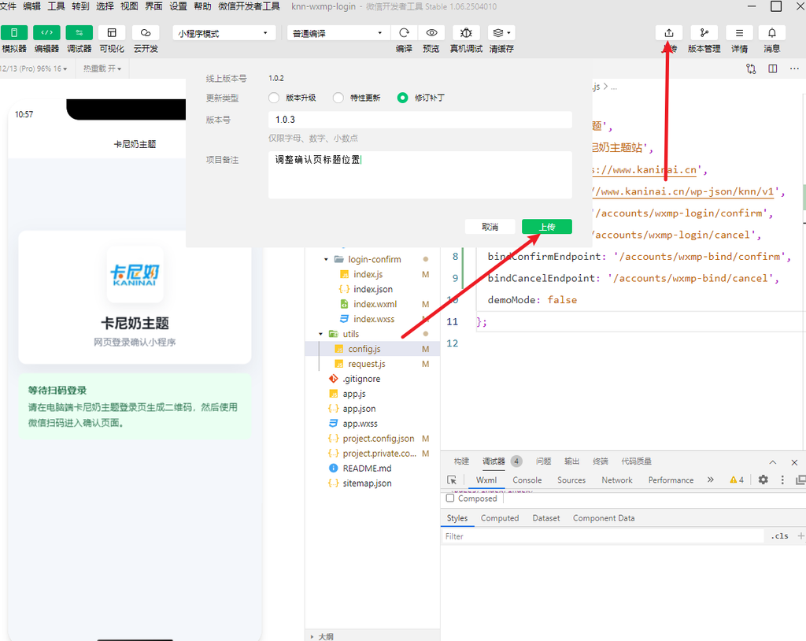Click the source compare icon above editor

pos(751,69)
